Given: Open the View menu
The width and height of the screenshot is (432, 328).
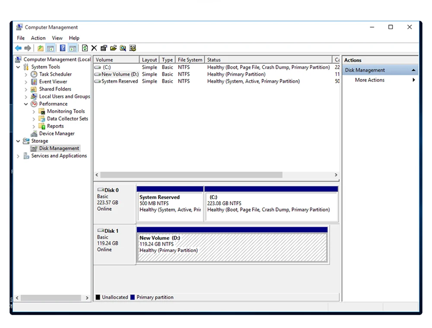Looking at the screenshot, I should pos(57,38).
